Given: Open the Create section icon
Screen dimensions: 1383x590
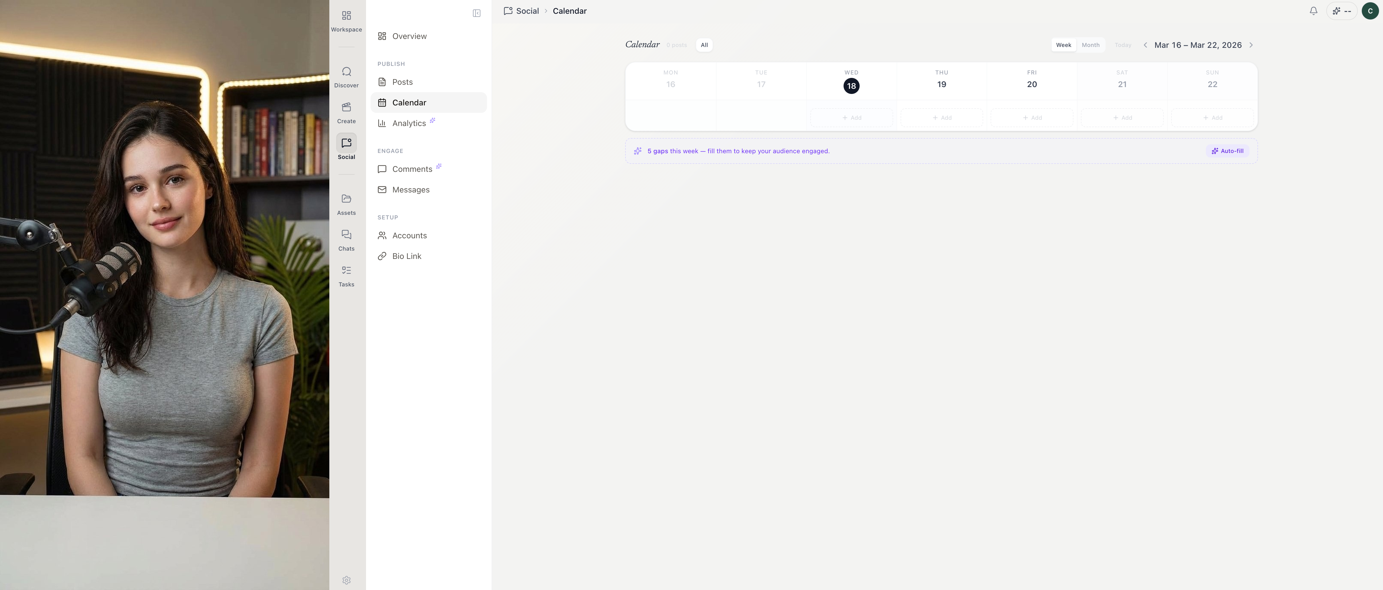Looking at the screenshot, I should (x=346, y=108).
